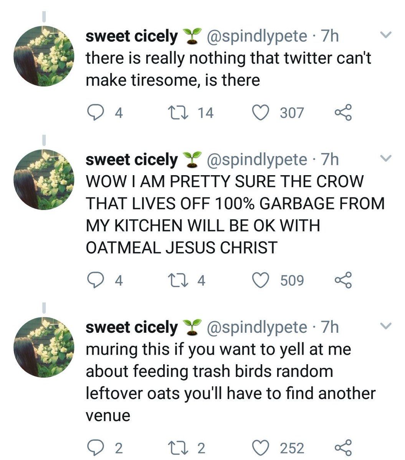This screenshot has width=405, height=460.
Task: Open @spindlypete handle on first tweet
Action: click(257, 36)
